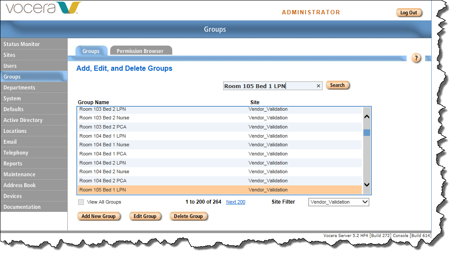Go to Defaults in the sidebar
This screenshot has width=456, height=257.
pos(34,109)
